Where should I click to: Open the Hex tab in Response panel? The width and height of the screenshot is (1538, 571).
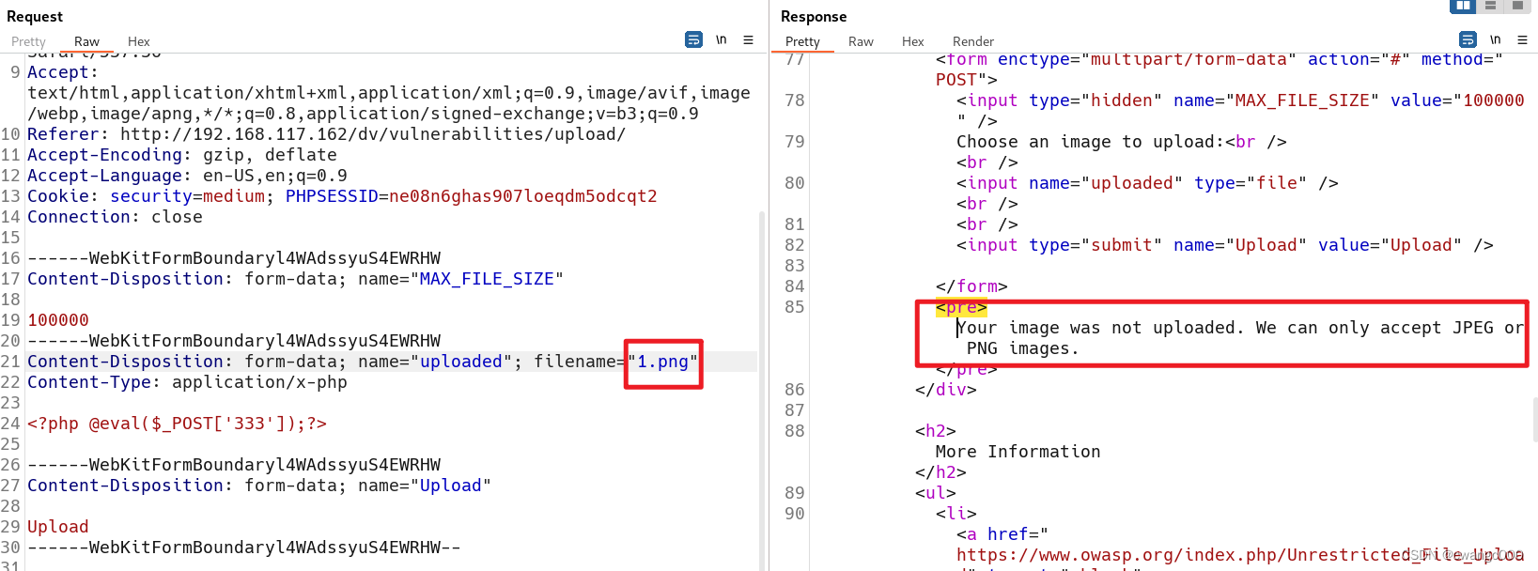click(912, 41)
